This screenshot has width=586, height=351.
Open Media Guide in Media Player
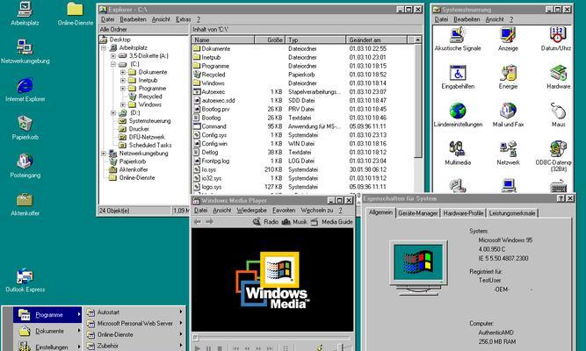coord(331,222)
